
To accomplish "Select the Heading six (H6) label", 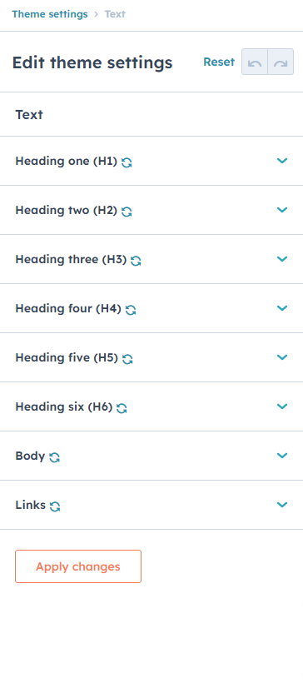I will pyautogui.click(x=64, y=406).
